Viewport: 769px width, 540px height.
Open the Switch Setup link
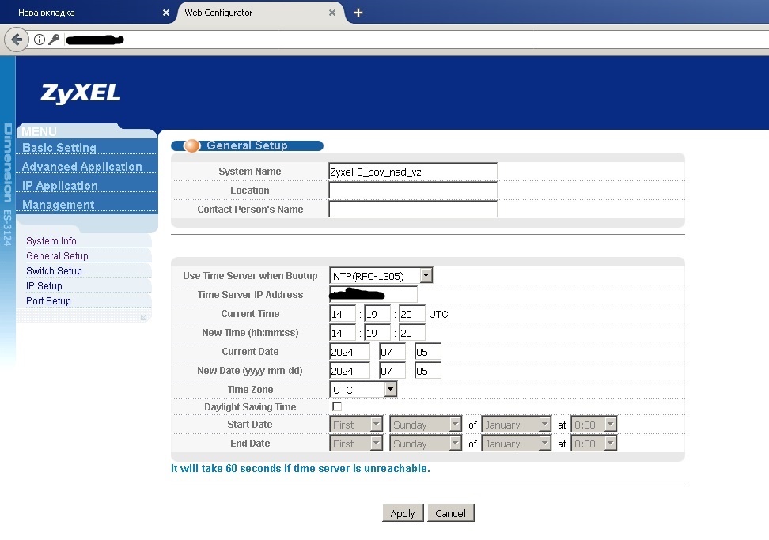pos(54,271)
